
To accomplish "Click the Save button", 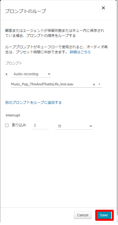I will pos(104,215).
